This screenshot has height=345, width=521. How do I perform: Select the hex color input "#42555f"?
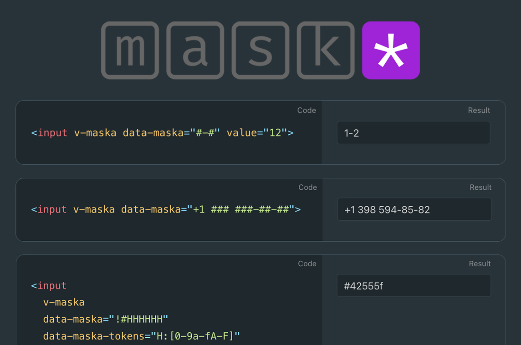tap(414, 285)
